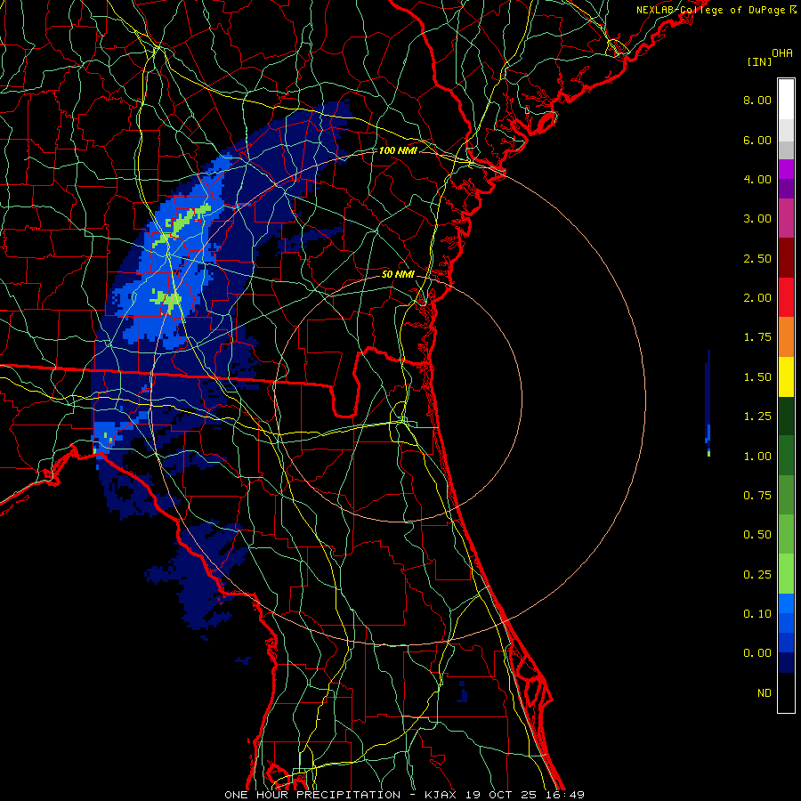Click the 8.00 legend value
The image size is (801, 801).
tap(757, 100)
